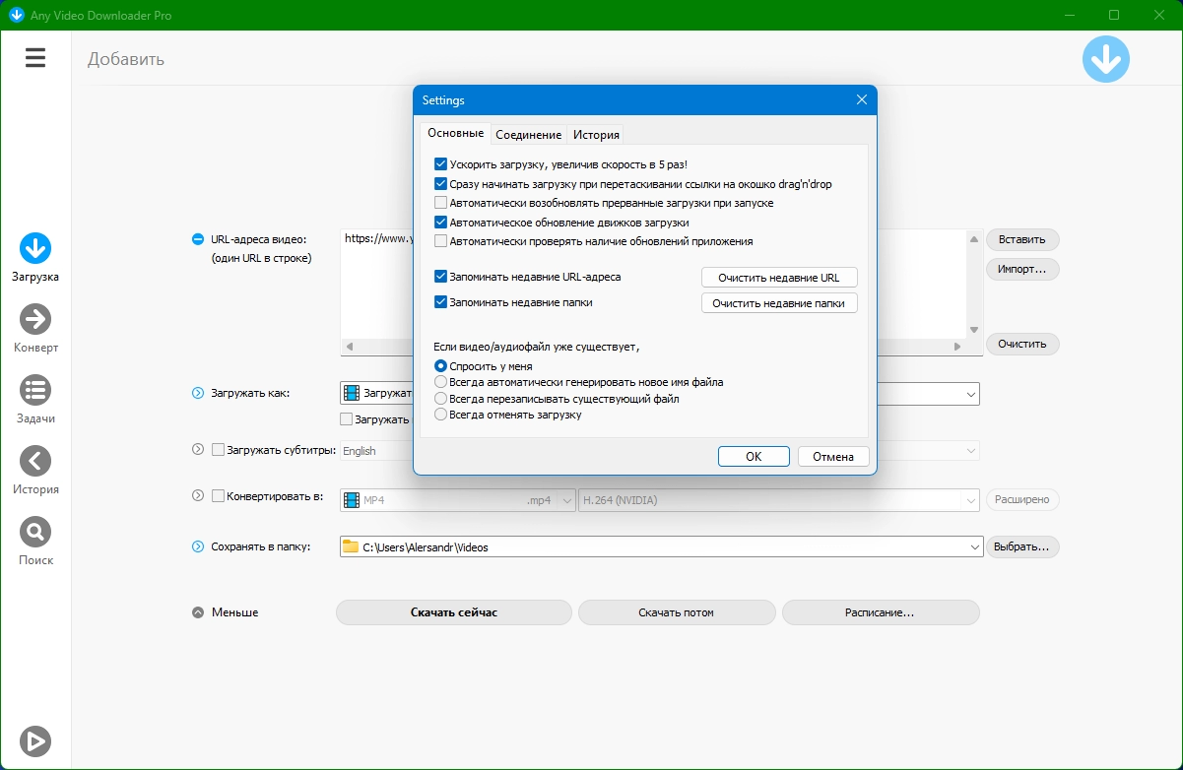Open the История section in sidebar
Image resolution: width=1183 pixels, height=770 pixels.
[x=35, y=470]
